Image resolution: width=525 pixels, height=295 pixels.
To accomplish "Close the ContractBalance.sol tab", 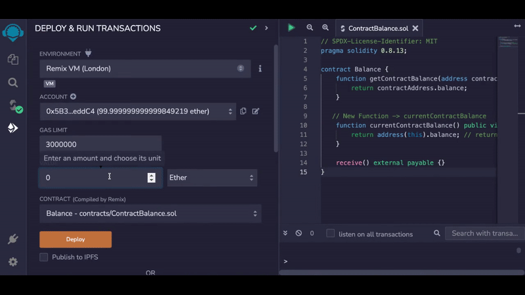I will [x=415, y=29].
